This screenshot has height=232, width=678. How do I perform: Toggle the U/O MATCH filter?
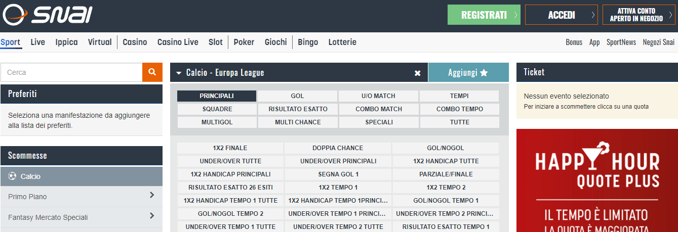click(x=378, y=96)
